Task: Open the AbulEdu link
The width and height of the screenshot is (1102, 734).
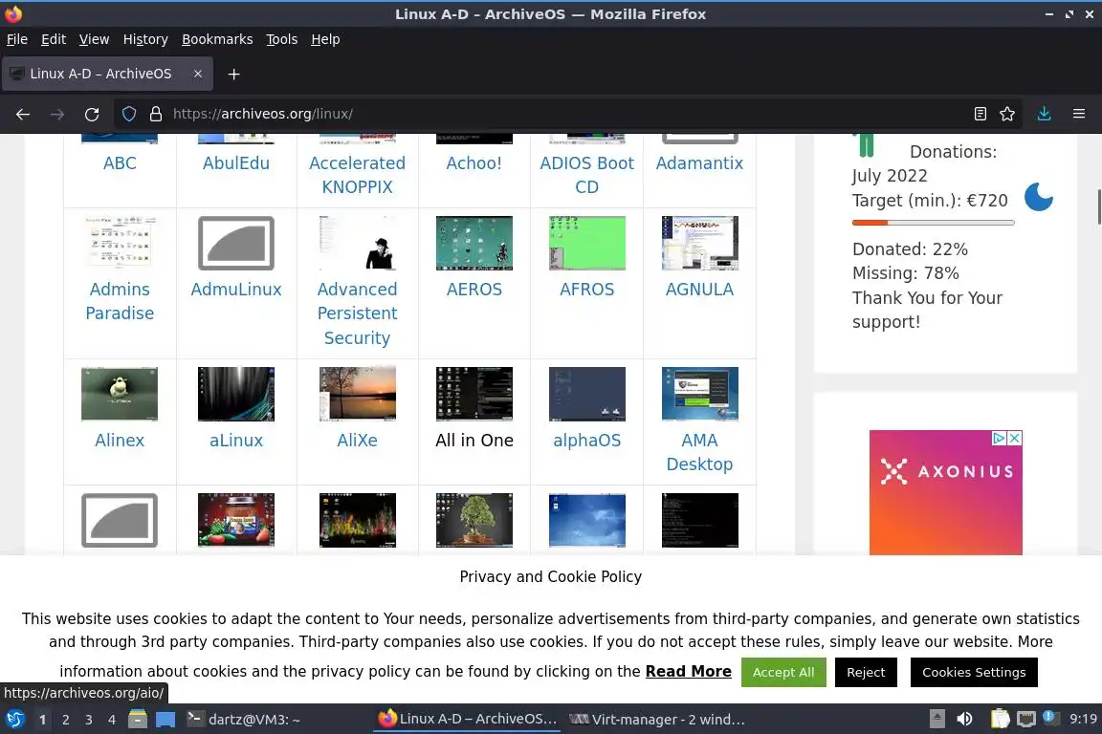Action: (236, 163)
